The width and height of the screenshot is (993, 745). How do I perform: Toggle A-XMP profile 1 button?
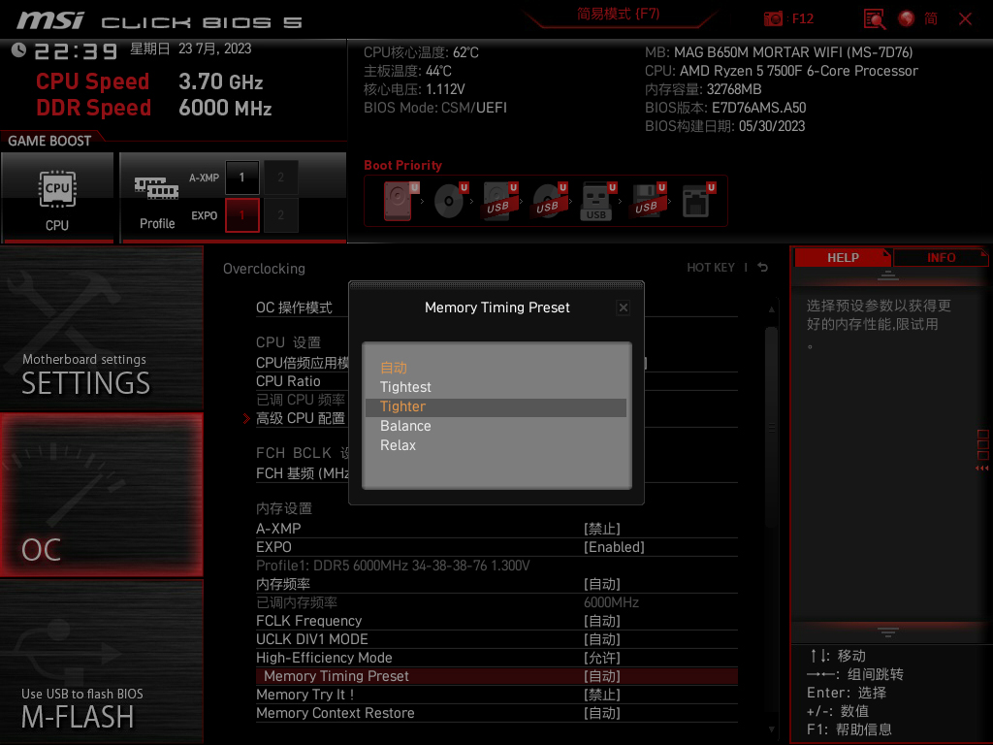coord(241,178)
